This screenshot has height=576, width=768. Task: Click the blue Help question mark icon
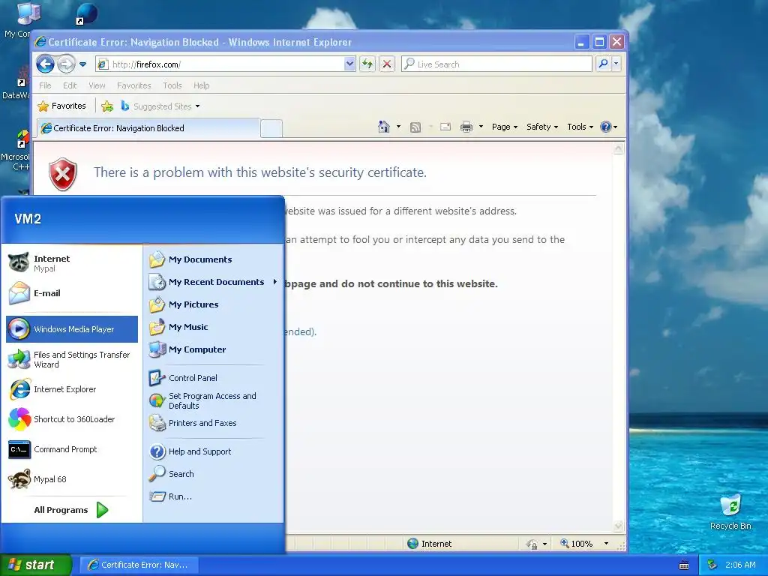(606, 127)
